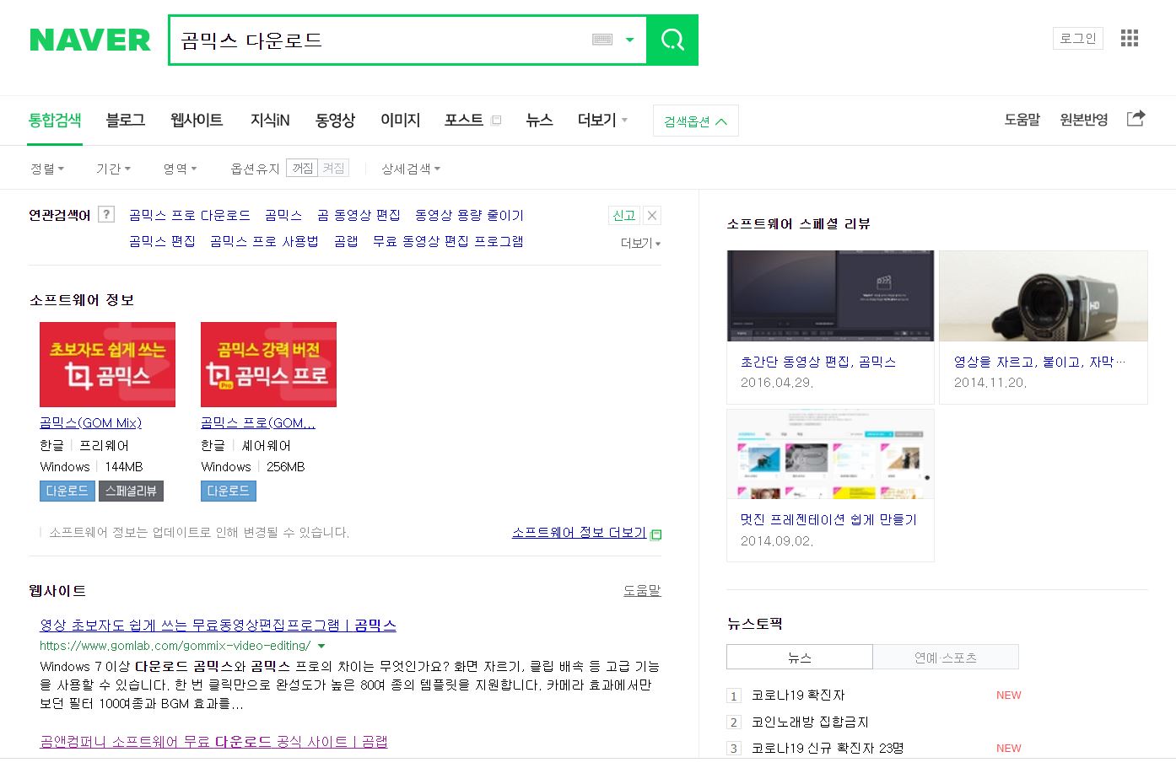
Task: Open the 웹사이트 tab
Action: click(x=197, y=121)
